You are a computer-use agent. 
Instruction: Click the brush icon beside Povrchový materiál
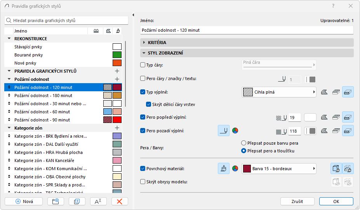coord(223,169)
